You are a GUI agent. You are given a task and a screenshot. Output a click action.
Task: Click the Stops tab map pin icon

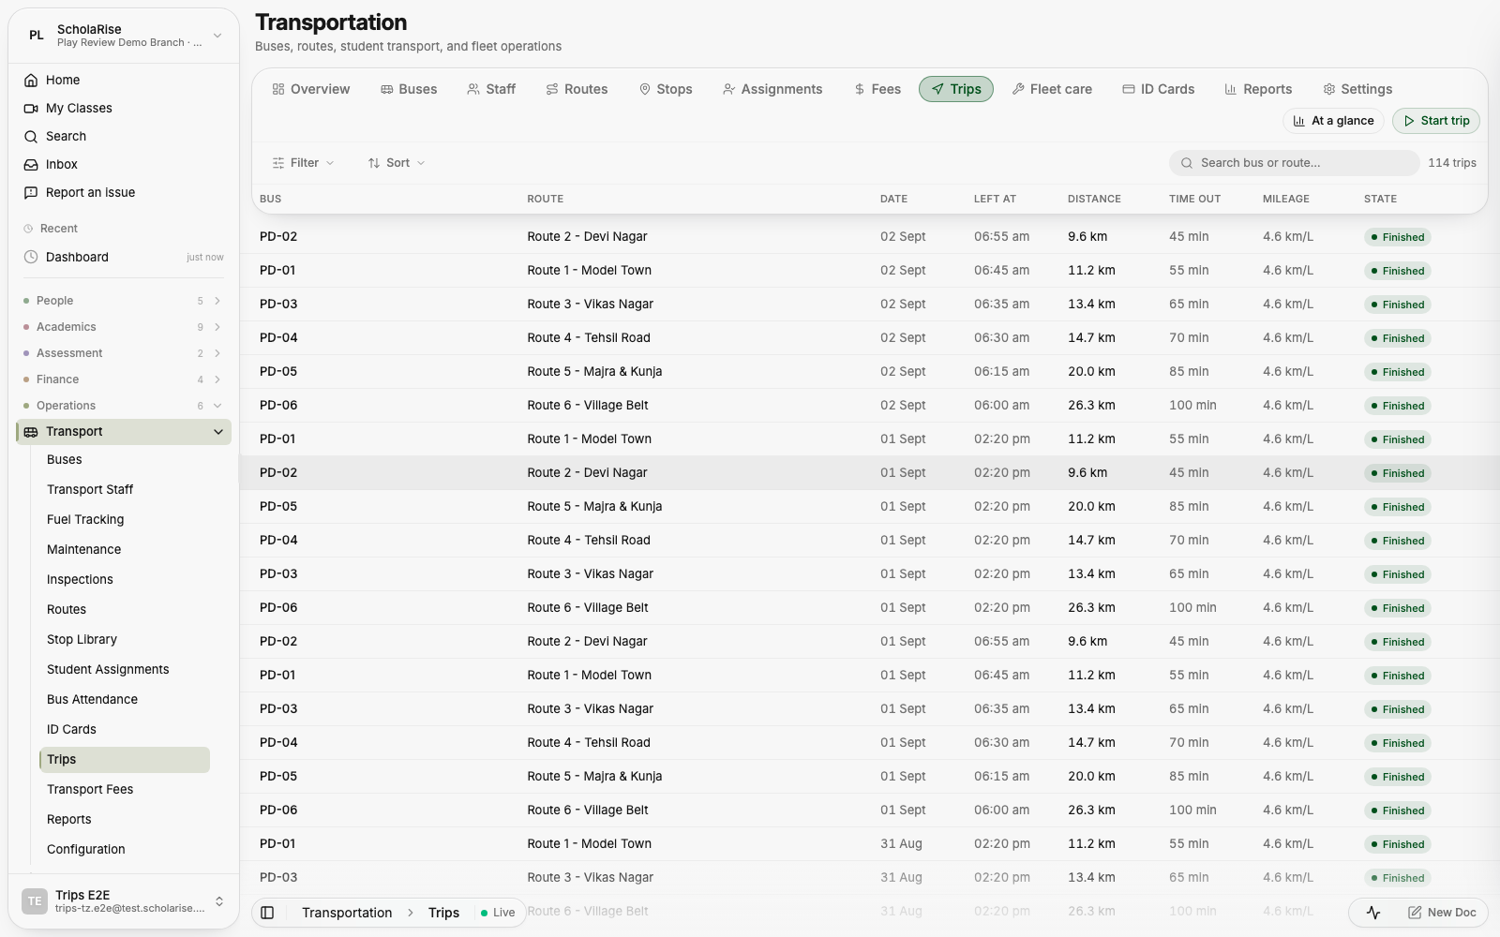point(645,89)
